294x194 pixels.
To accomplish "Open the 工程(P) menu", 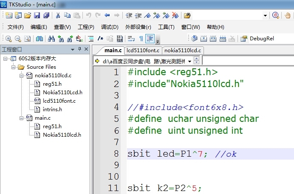I will click(x=86, y=27).
